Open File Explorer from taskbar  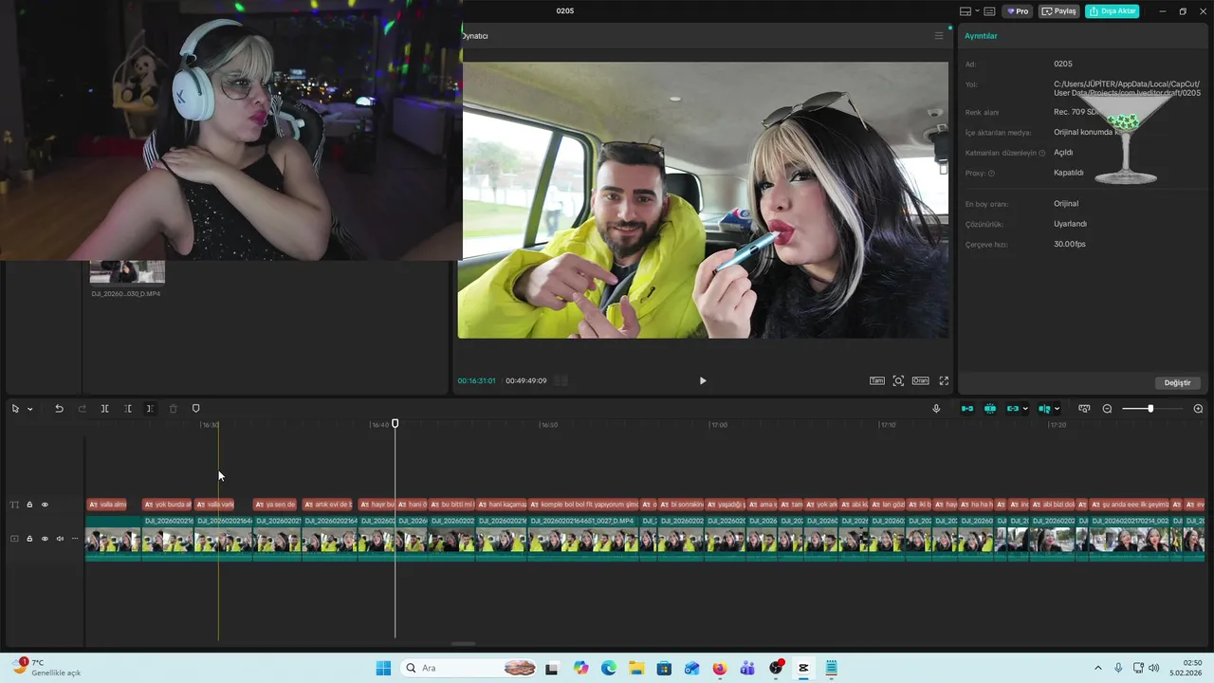635,668
